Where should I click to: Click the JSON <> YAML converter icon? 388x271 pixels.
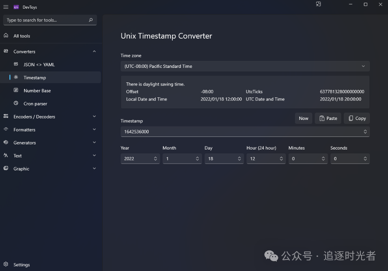pos(16,64)
